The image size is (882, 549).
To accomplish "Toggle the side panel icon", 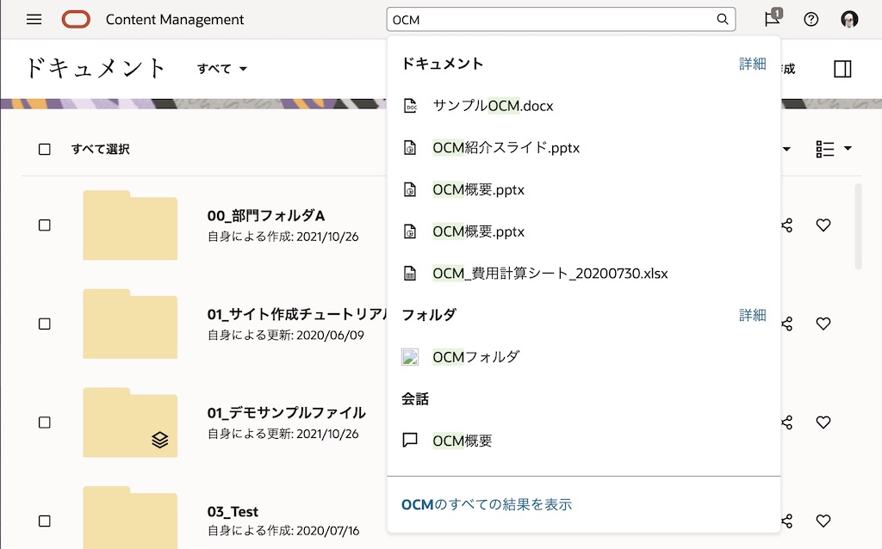I will click(x=842, y=69).
